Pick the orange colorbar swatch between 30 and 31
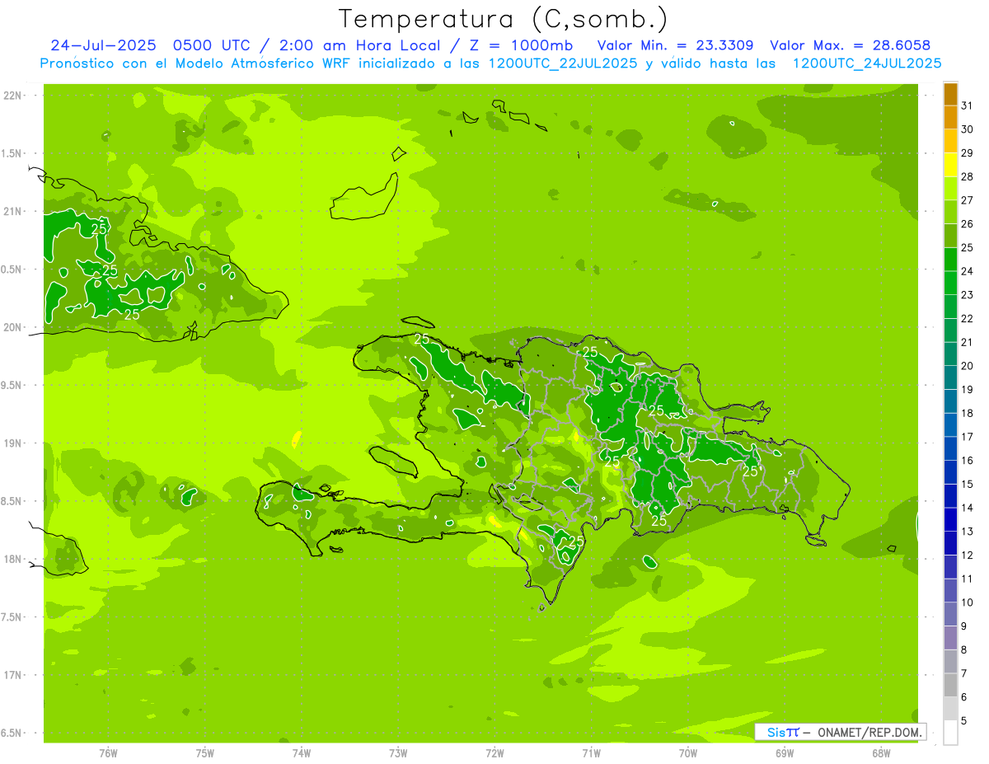 [950, 118]
